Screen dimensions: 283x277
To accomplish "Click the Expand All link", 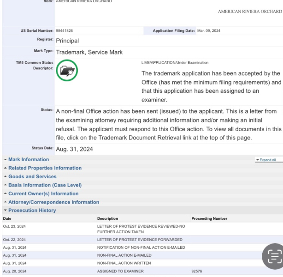I will (x=267, y=160).
